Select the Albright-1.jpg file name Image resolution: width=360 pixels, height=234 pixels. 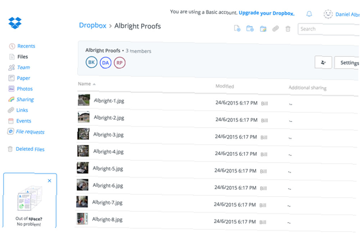109,100
